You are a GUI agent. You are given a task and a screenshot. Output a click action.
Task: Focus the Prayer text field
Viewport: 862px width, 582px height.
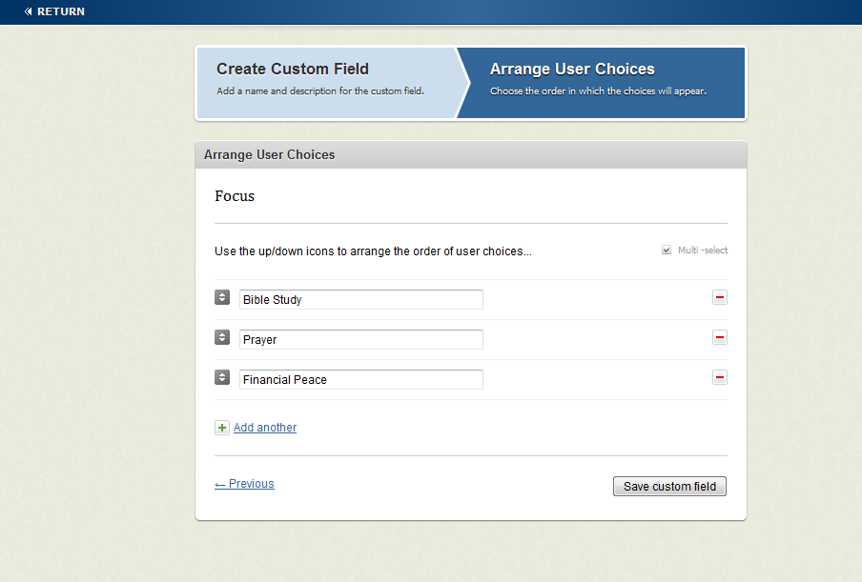coord(361,340)
